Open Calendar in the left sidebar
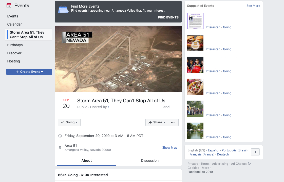The image size is (284, 182). click(14, 24)
